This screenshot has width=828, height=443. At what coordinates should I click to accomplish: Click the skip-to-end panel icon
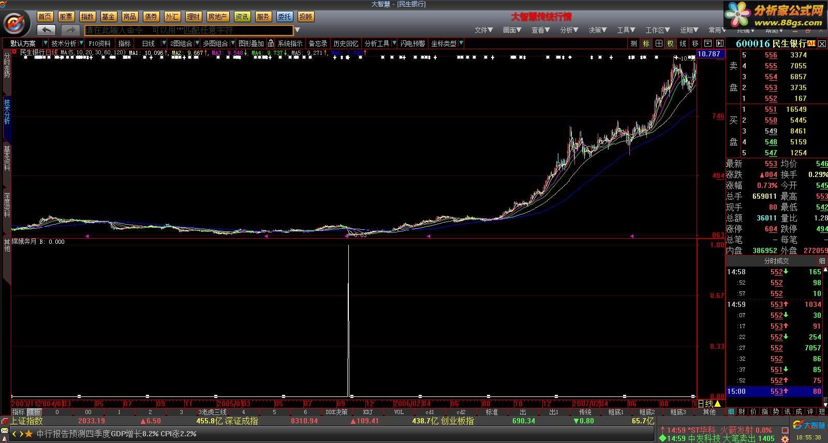coord(719,43)
